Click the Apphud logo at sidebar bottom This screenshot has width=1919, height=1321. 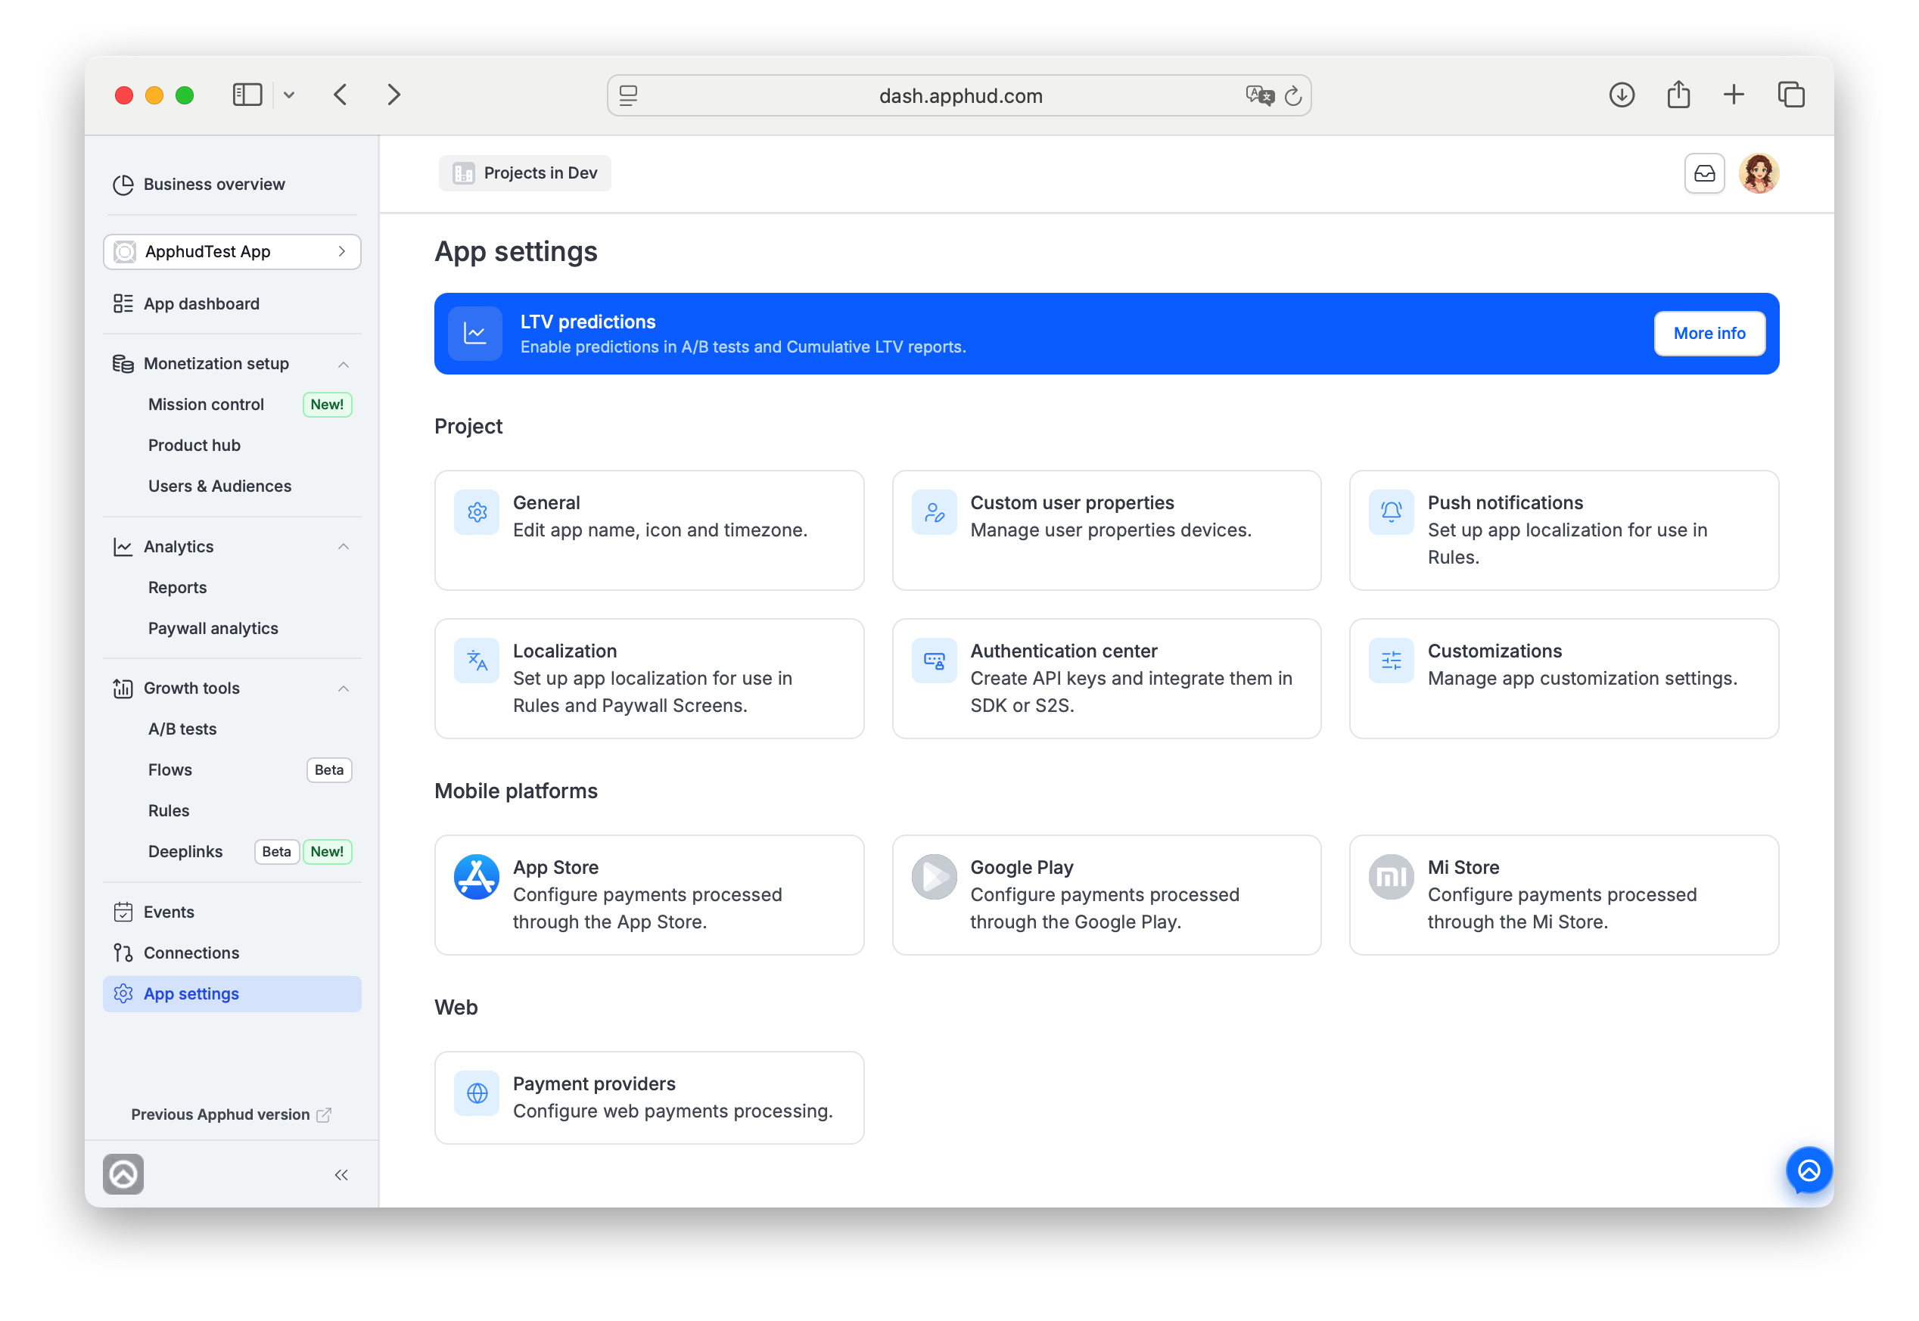123,1173
